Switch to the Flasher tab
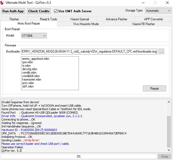 click(x=14, y=19)
